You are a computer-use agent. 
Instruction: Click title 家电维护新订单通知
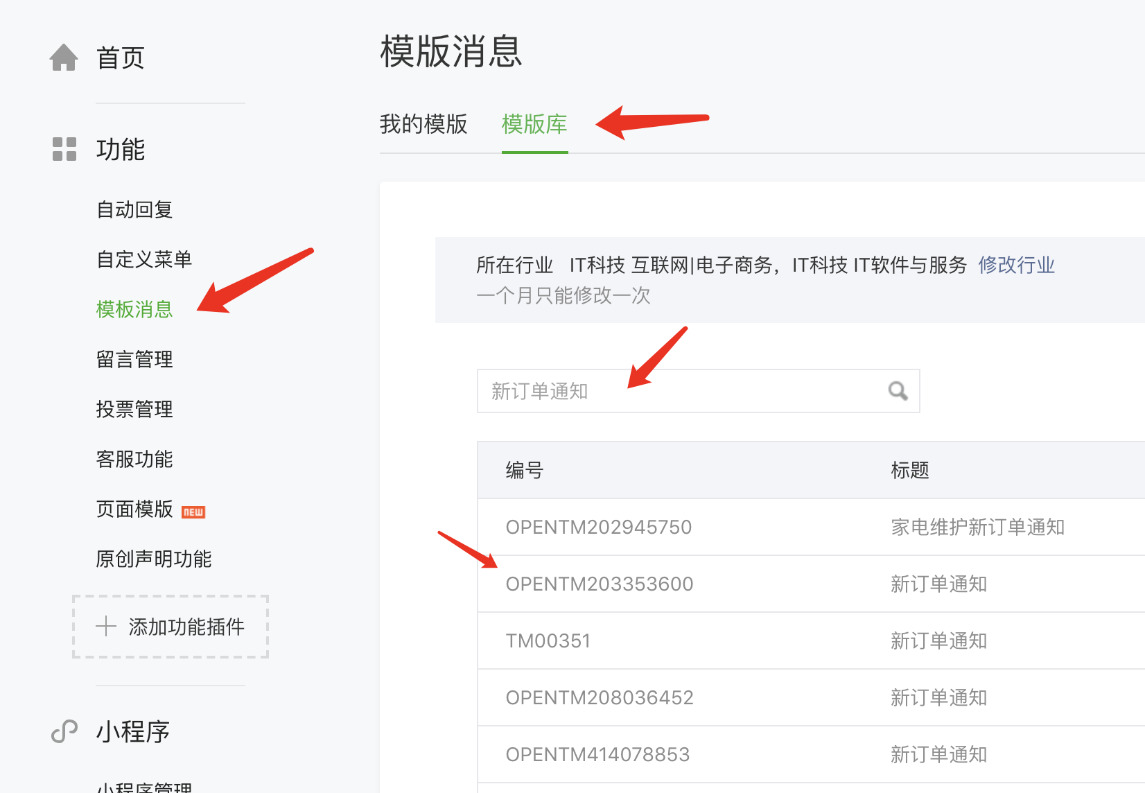tap(978, 527)
